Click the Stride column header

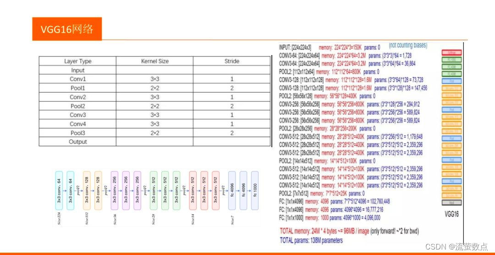click(x=232, y=61)
